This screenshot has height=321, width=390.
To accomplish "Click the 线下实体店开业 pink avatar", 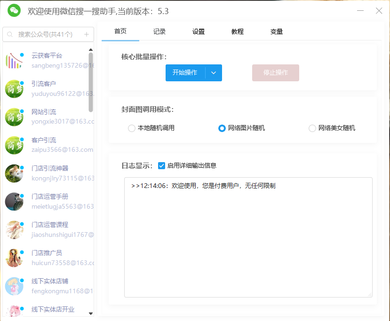I will (x=15, y=311).
